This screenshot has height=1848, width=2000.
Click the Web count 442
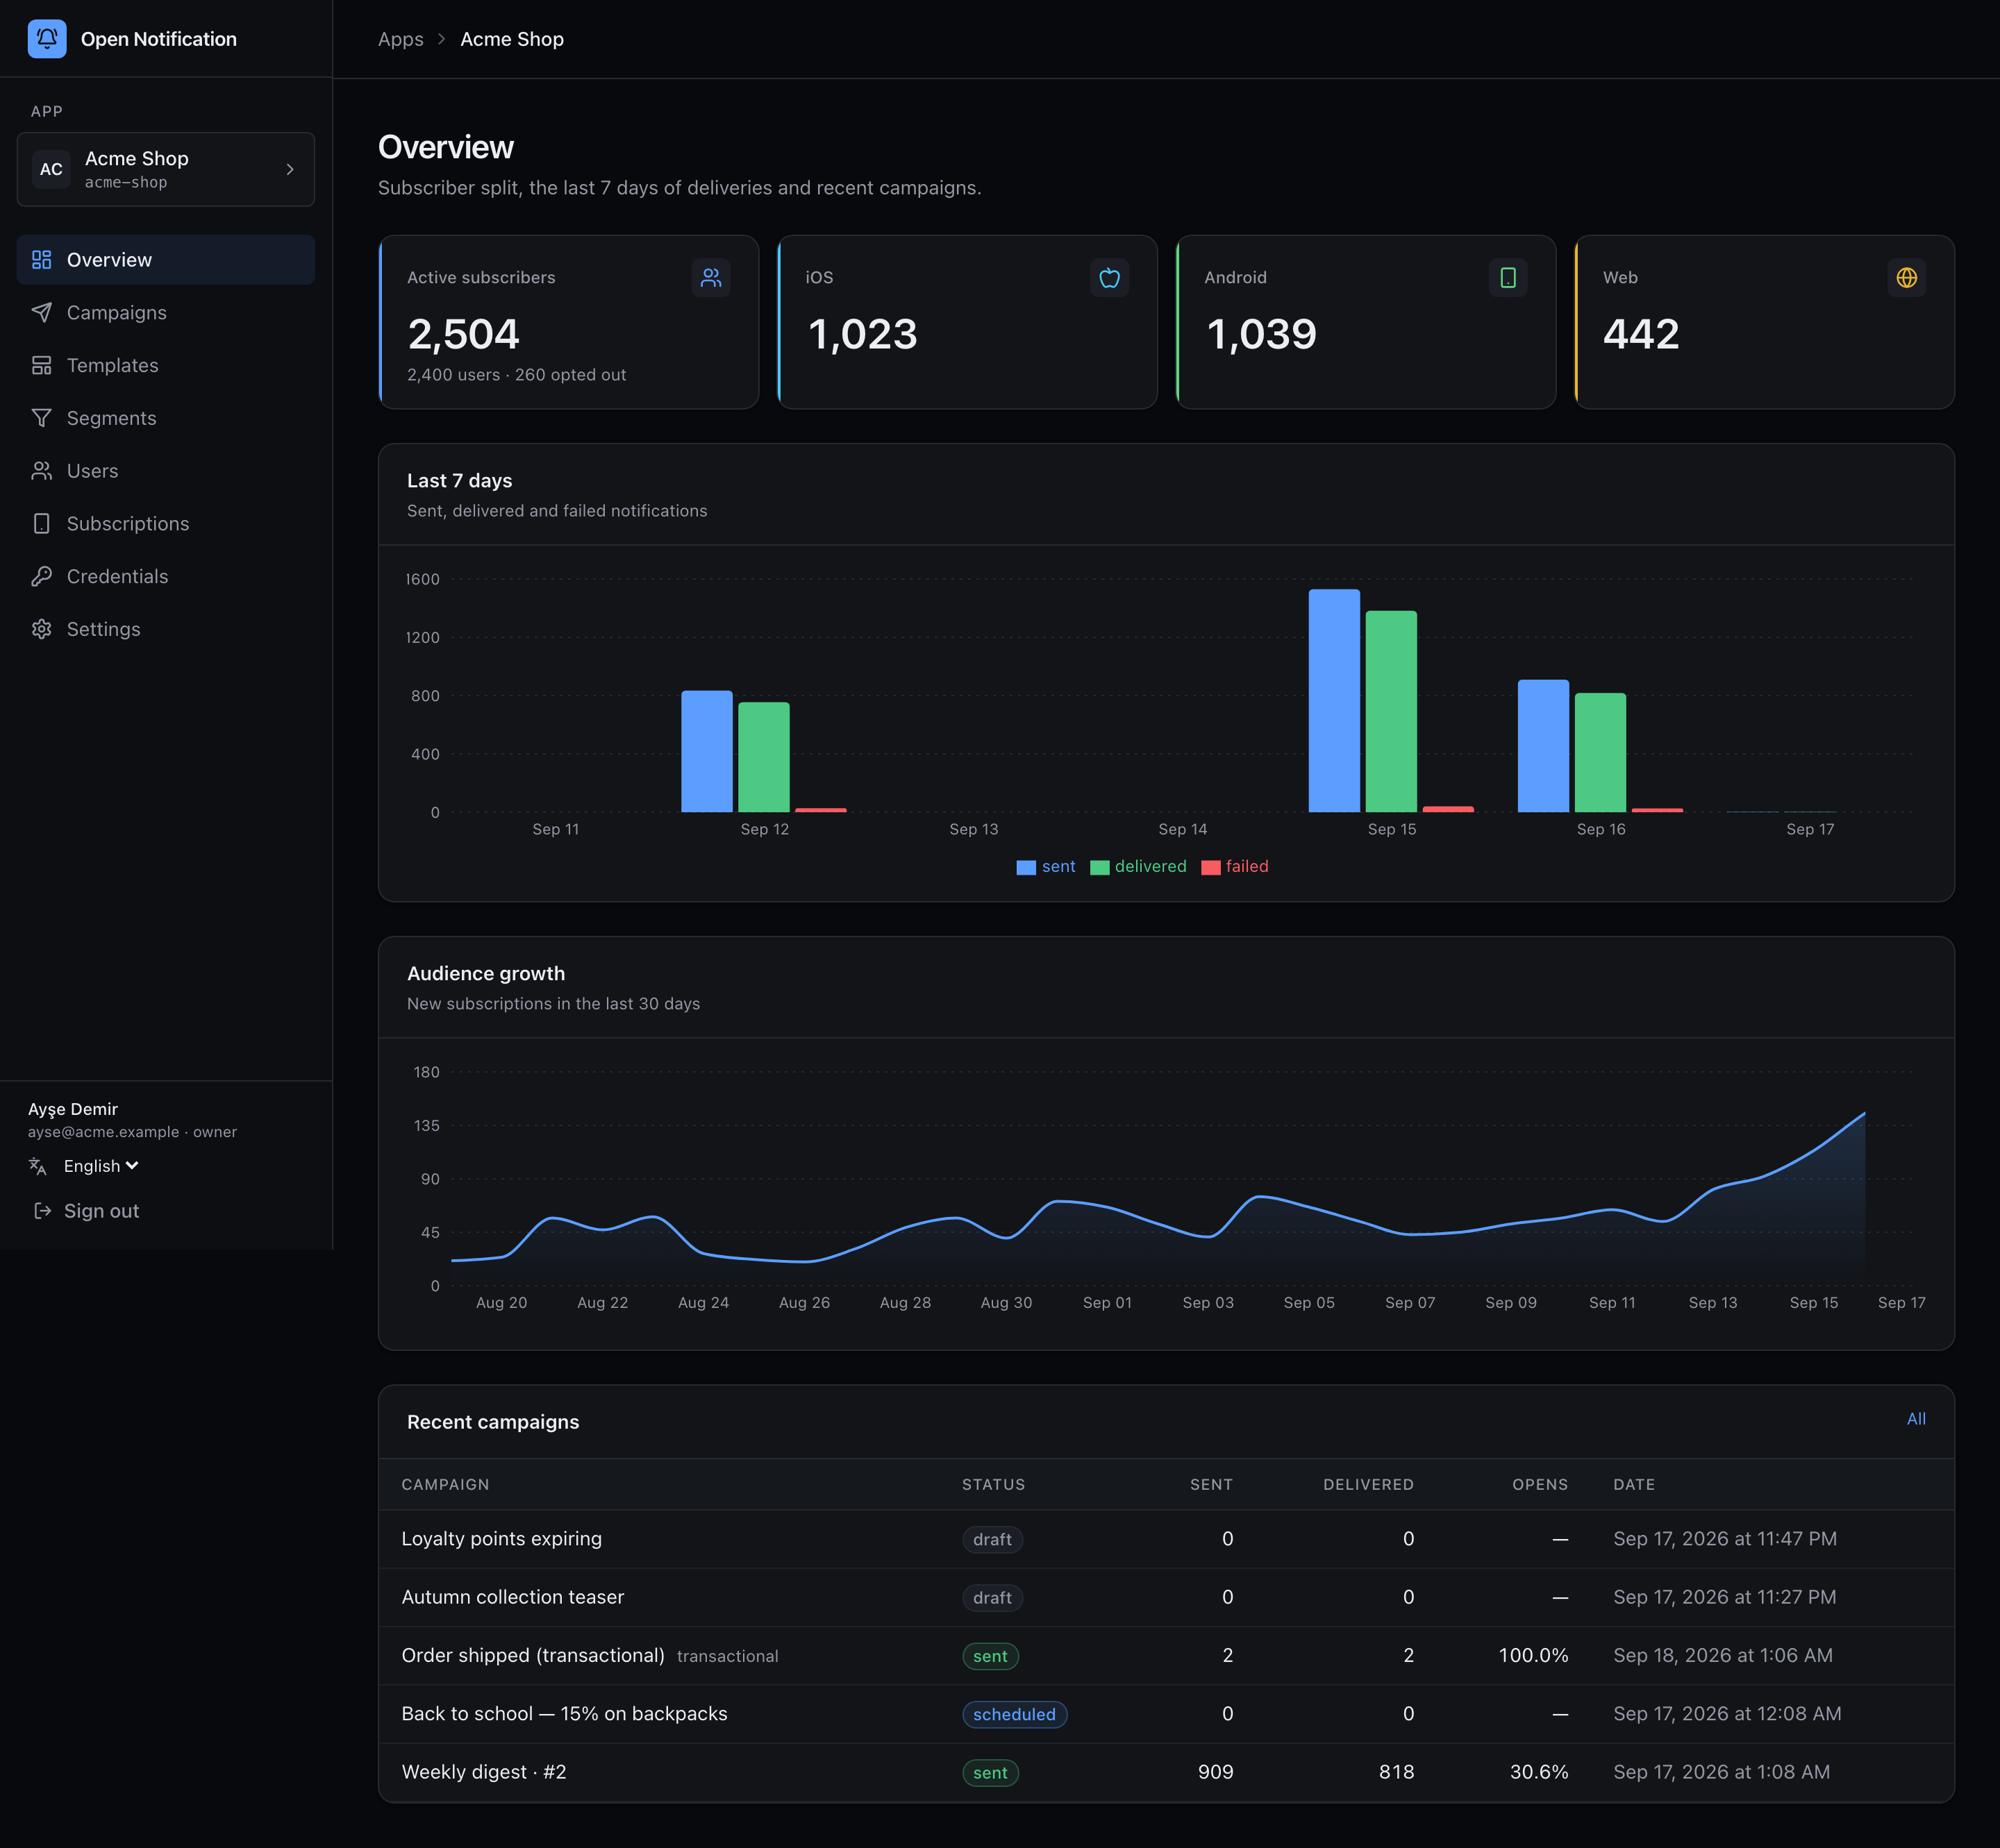(1641, 334)
